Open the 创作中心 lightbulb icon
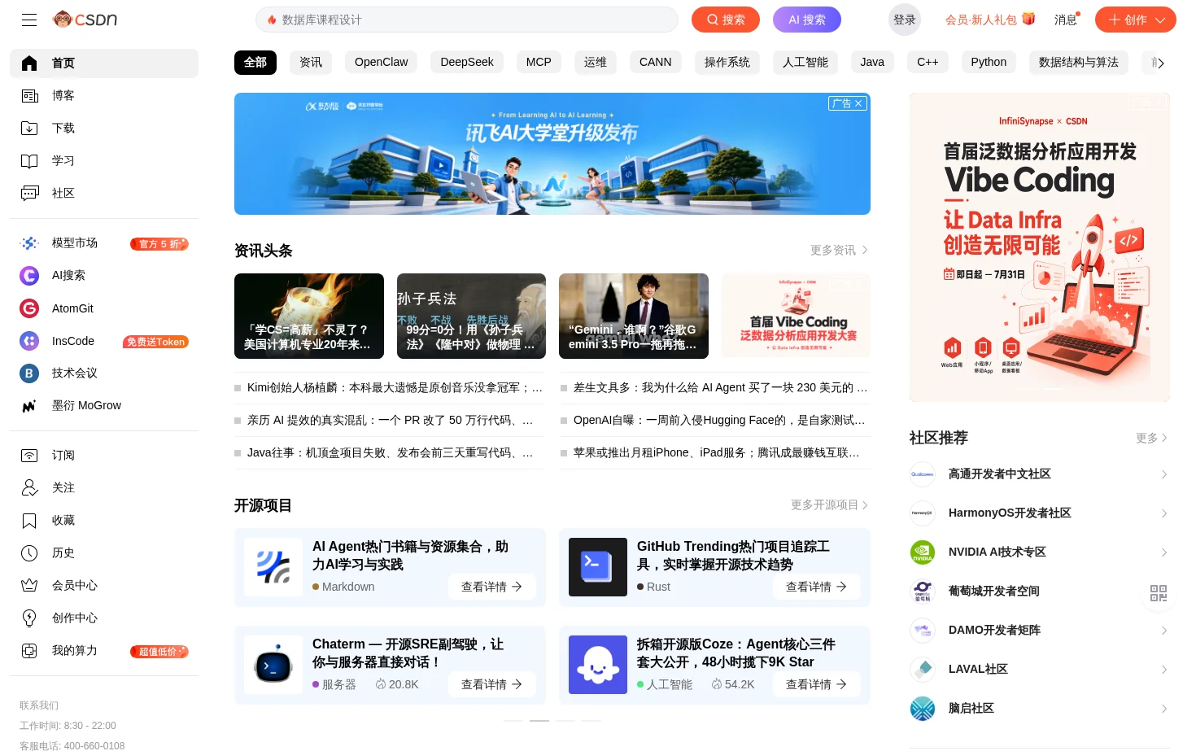This screenshot has width=1196, height=751. pyautogui.click(x=29, y=618)
